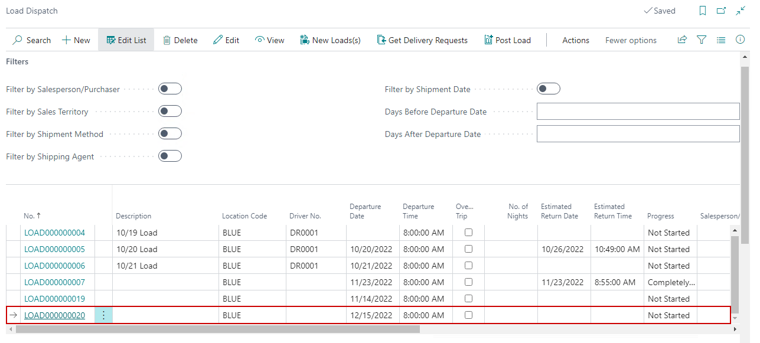760x343 pixels.
Task: Open the LOAD000000005 link
Action: tap(54, 249)
